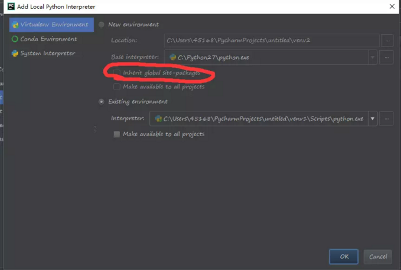Select the Existing environment radio button

(102, 101)
